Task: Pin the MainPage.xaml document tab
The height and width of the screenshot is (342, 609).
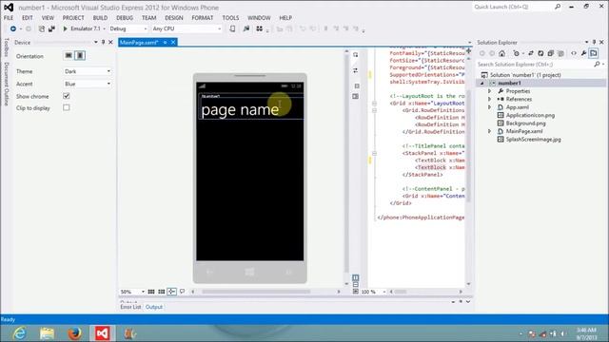Action: click(x=165, y=42)
